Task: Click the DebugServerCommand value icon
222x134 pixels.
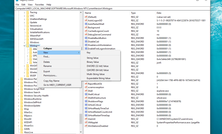Action: 86,35
